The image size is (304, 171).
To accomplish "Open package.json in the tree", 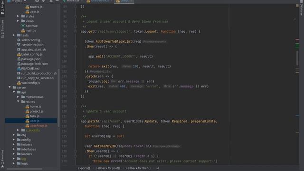I will (28, 59).
